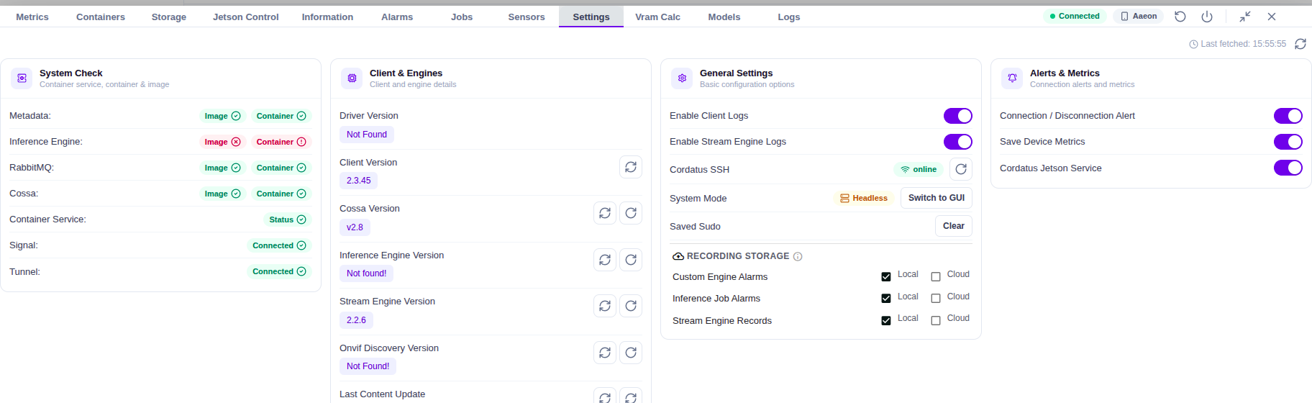Screen dimensions: 1312x403
Task: Click the Aaeon device chip
Action: (x=1139, y=16)
